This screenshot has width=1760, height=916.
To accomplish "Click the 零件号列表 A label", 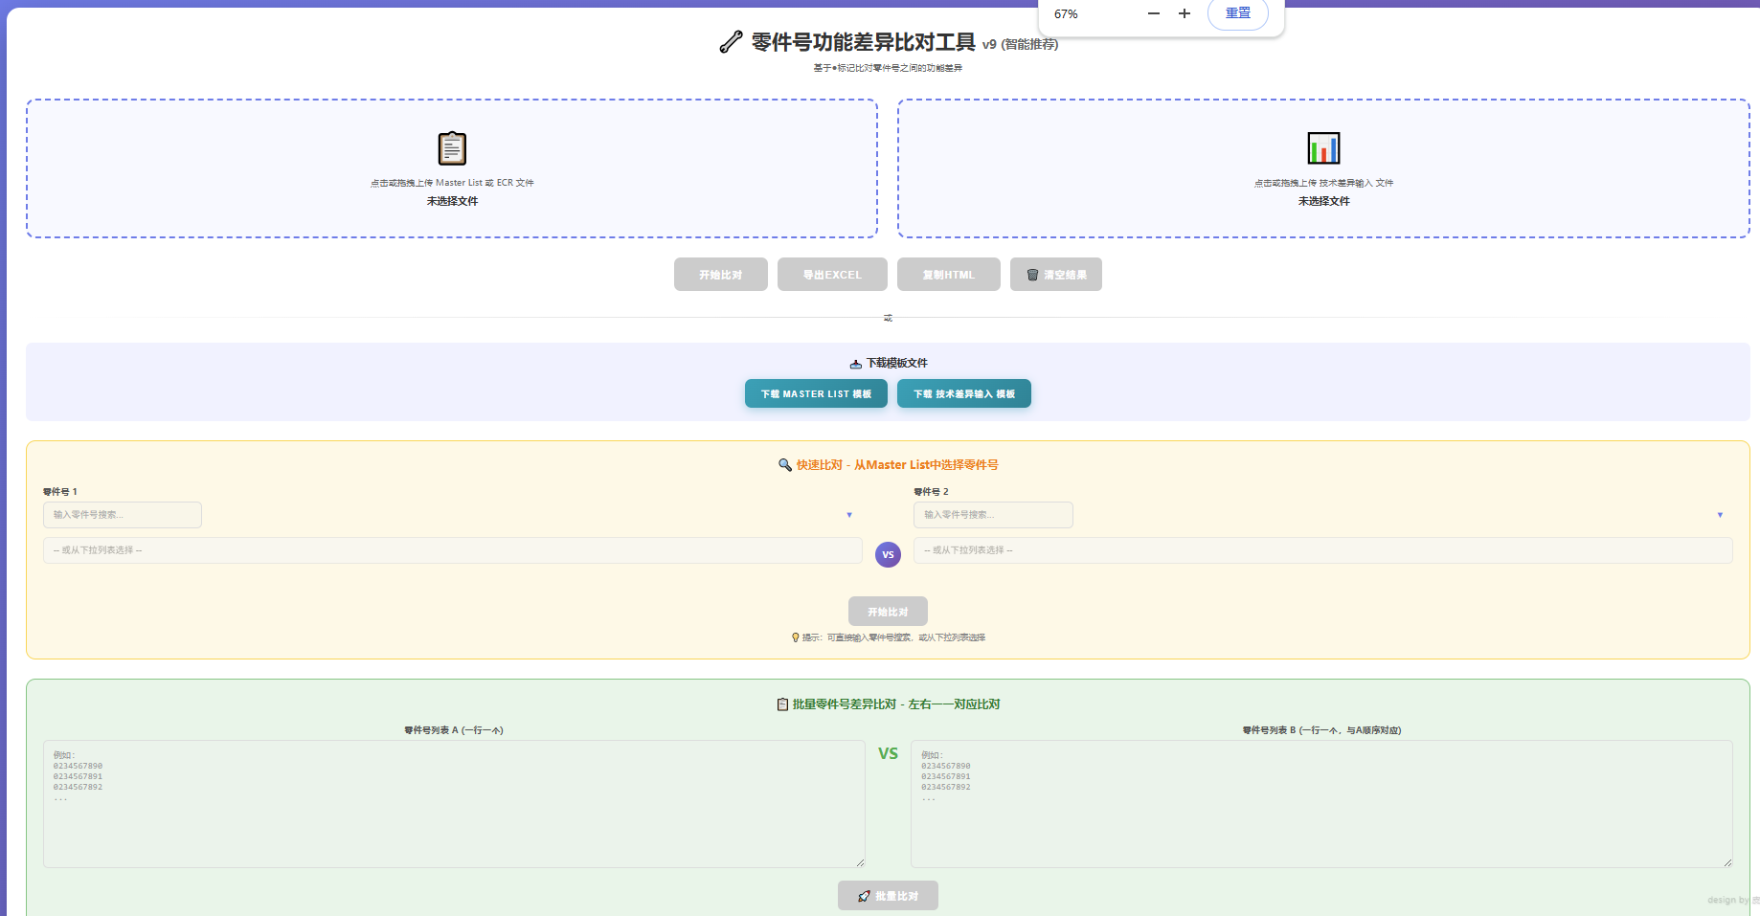I will click(x=454, y=730).
